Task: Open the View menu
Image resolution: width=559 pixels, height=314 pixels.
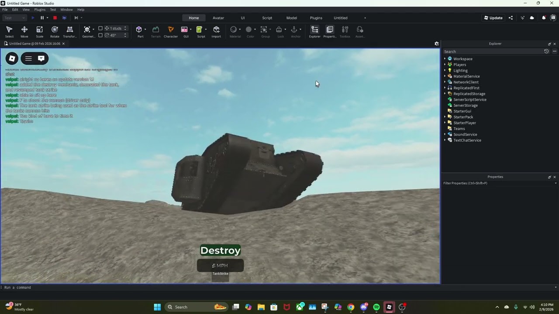Action: click(x=26, y=10)
